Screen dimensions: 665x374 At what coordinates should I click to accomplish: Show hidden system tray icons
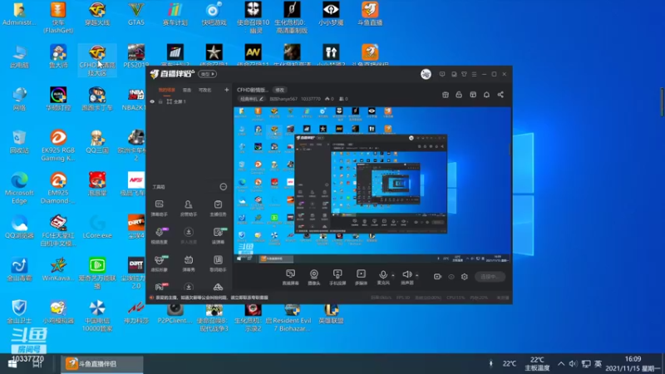click(560, 364)
